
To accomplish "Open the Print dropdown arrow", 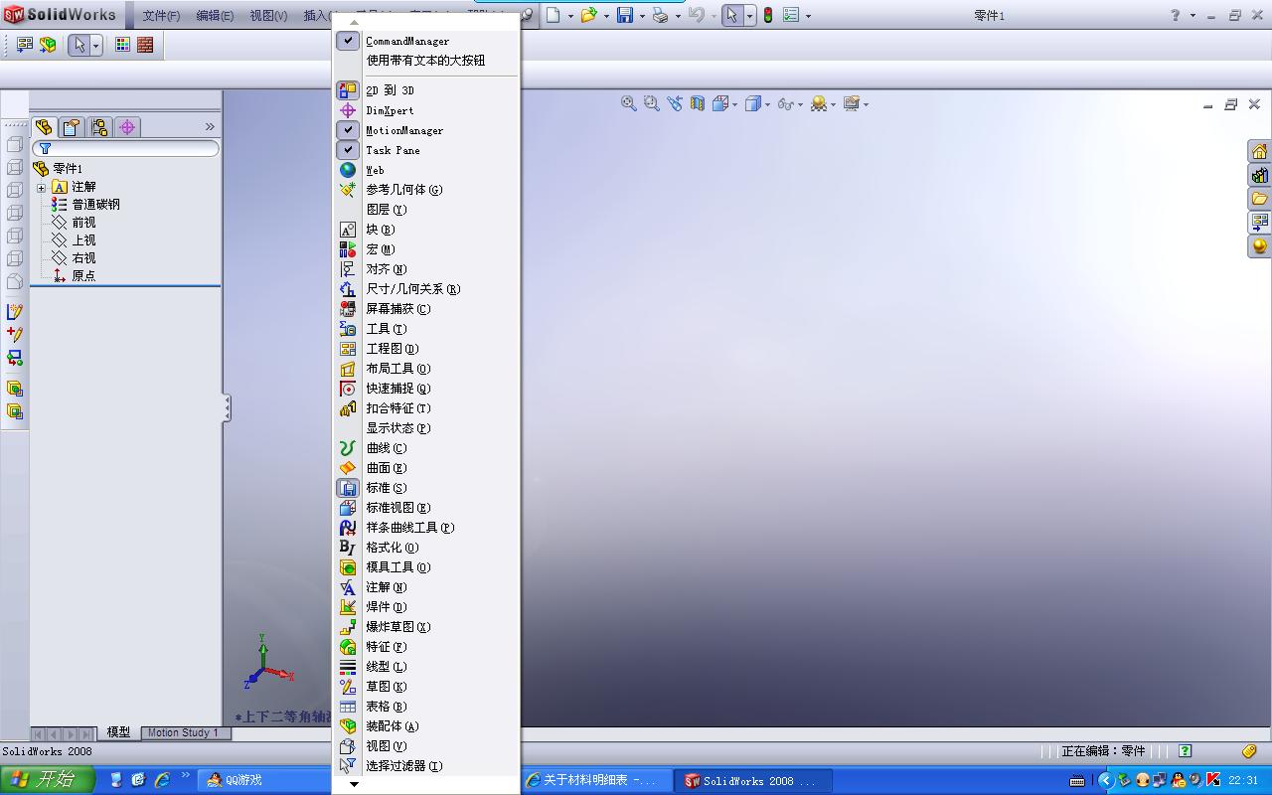I will [x=677, y=16].
